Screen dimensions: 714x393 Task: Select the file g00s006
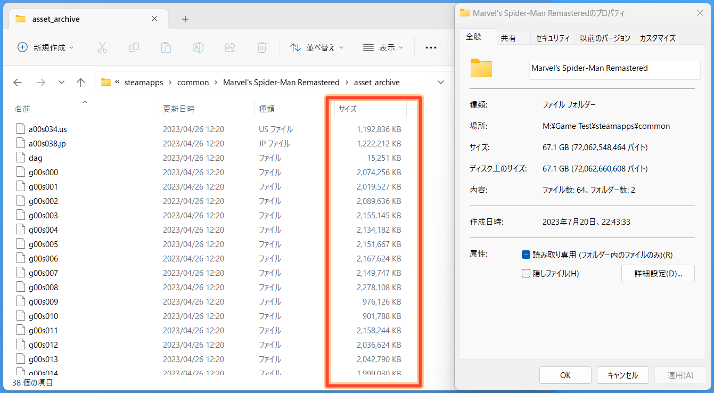[43, 258]
